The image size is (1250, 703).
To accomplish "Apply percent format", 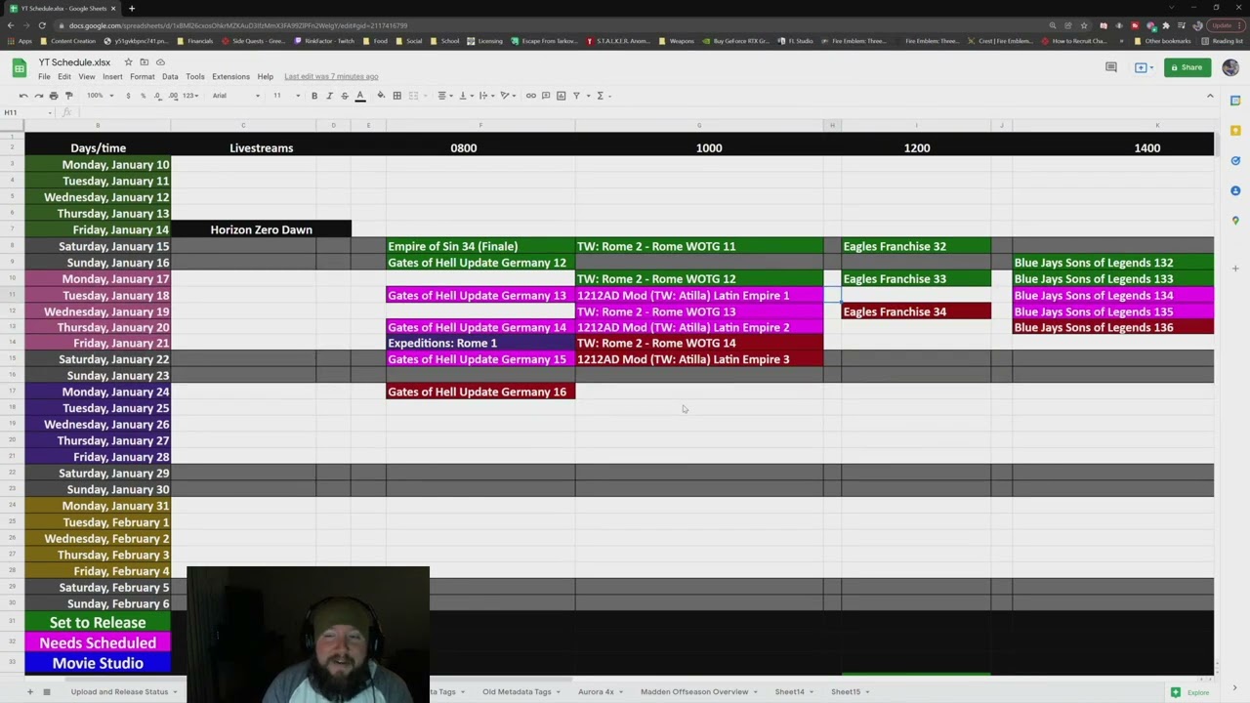I will (143, 96).
